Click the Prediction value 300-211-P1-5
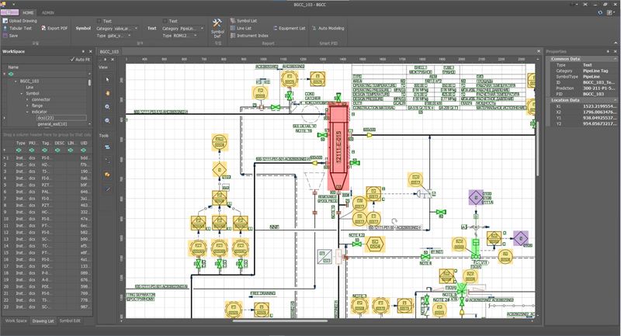621x336 pixels. click(x=598, y=88)
